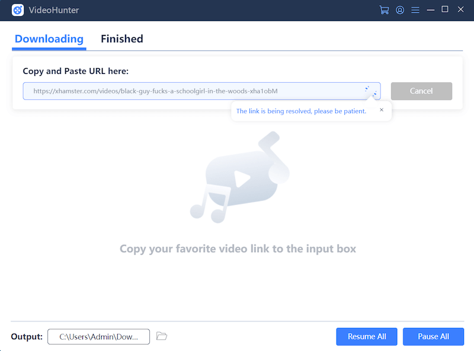The height and width of the screenshot is (351, 474).
Task: Click the Resume All button
Action: click(x=367, y=337)
